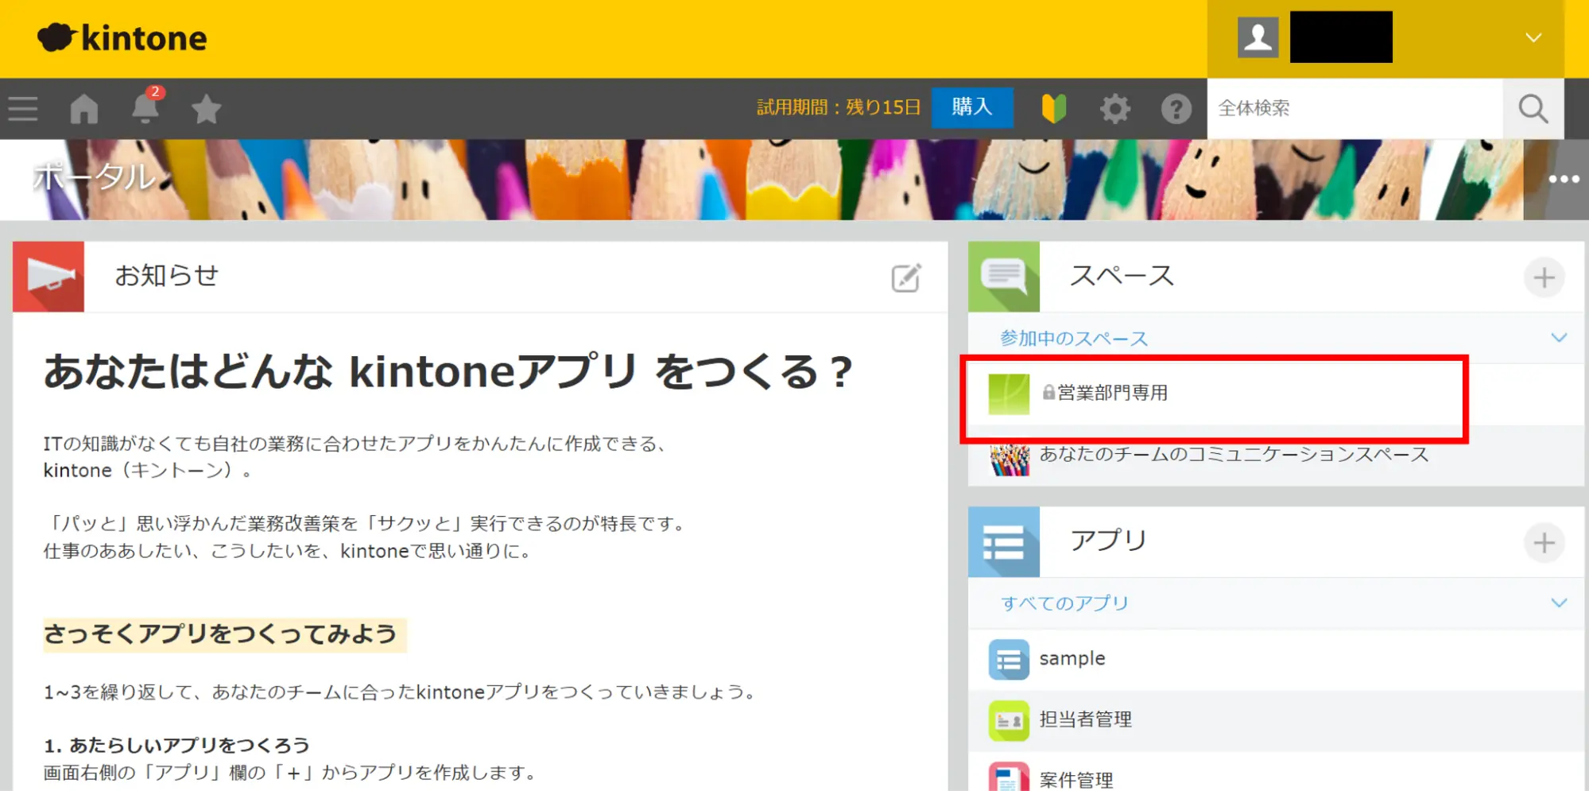1589x791 pixels.
Task: Open the portal three-dots options menu
Action: pyautogui.click(x=1564, y=180)
